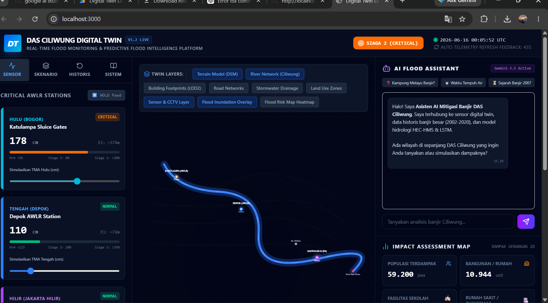
Task: Select the Kp. Melayu map marker
Action: (x=296, y=244)
